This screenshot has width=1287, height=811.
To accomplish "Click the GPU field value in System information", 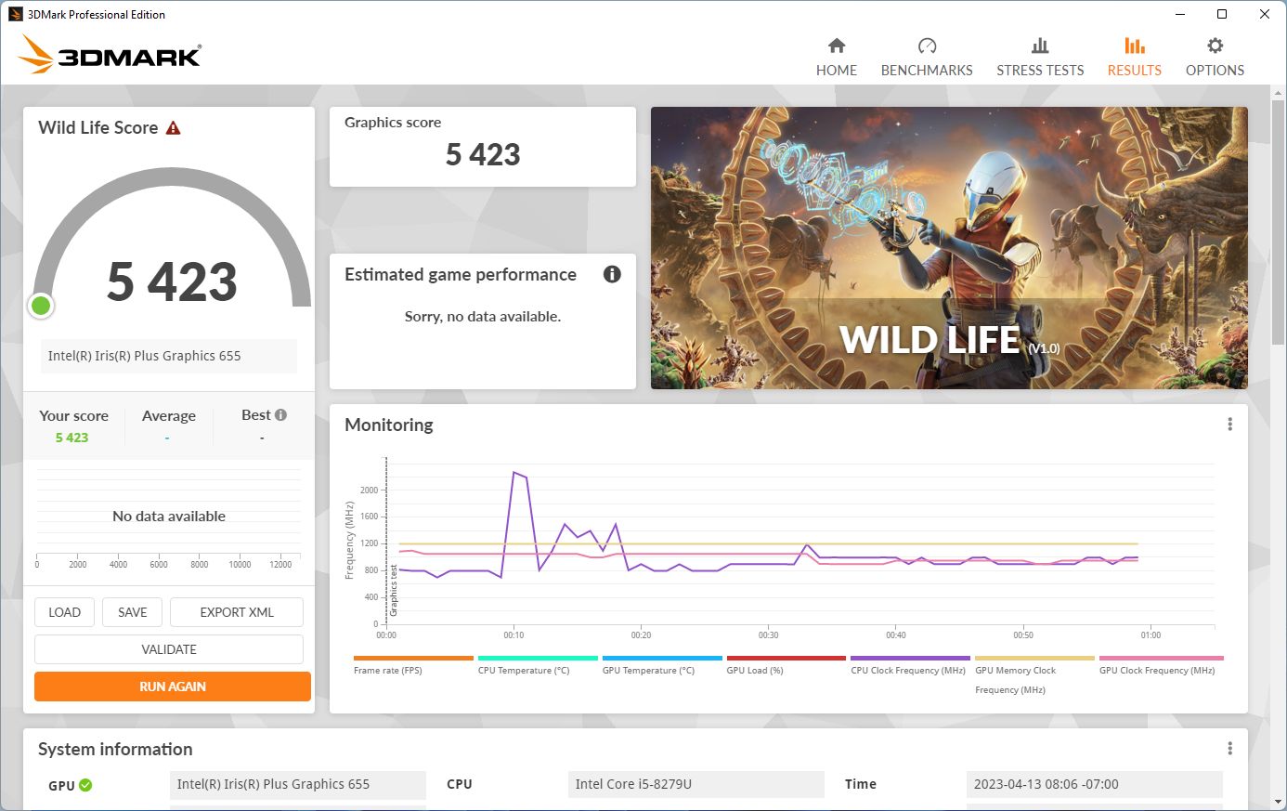I will (x=298, y=784).
